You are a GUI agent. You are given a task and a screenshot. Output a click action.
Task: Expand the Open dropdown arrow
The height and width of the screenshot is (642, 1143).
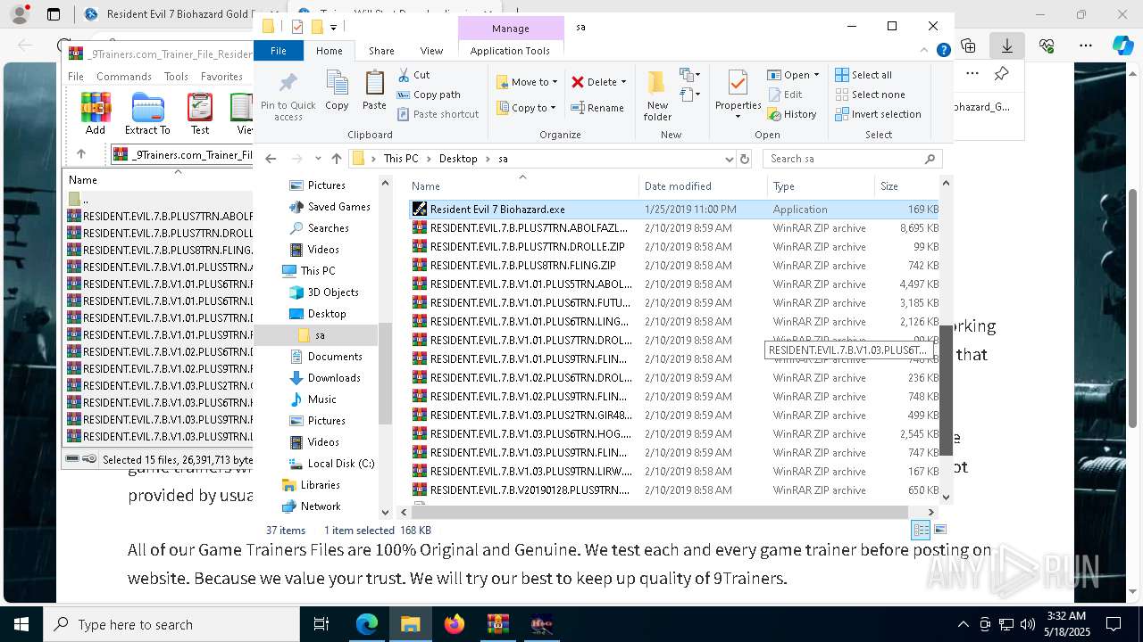pyautogui.click(x=816, y=75)
